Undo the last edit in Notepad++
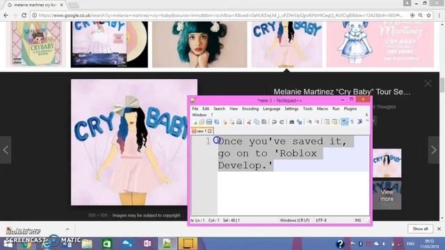445x250 pixels. [274, 122]
